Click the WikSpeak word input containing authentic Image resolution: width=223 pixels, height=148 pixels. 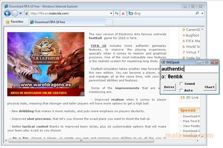point(190,69)
